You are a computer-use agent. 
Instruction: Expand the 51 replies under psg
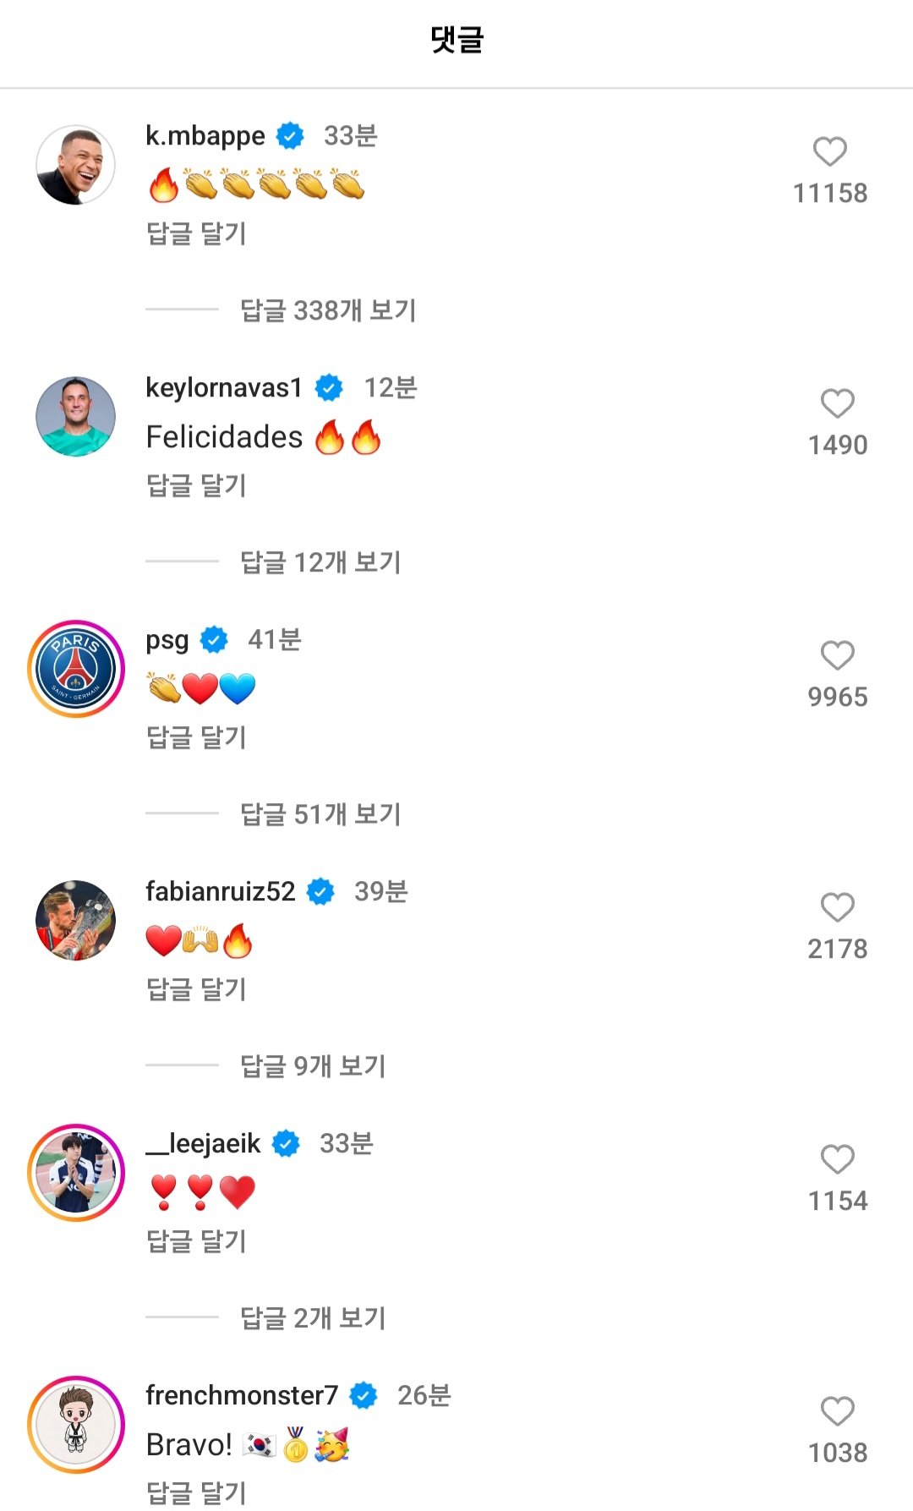coord(320,814)
